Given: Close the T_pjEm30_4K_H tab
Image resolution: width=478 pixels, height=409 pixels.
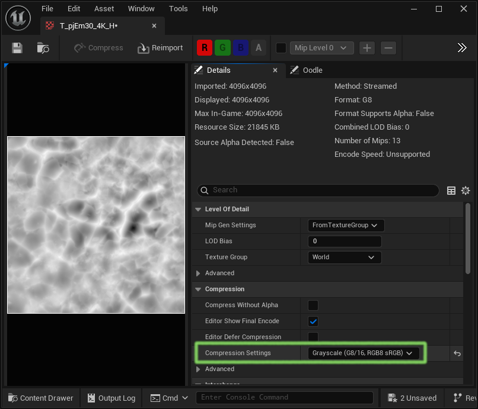Looking at the screenshot, I should 154,26.
